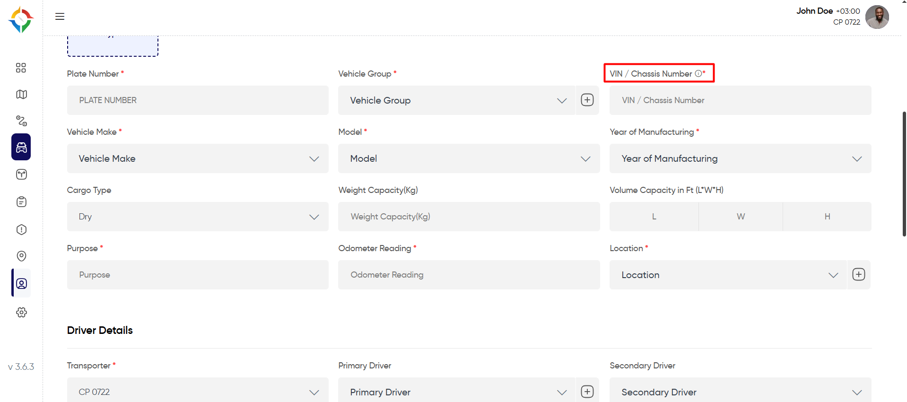The width and height of the screenshot is (907, 402).
Task: Expand the Year of Manufacturing dropdown
Action: (740, 158)
